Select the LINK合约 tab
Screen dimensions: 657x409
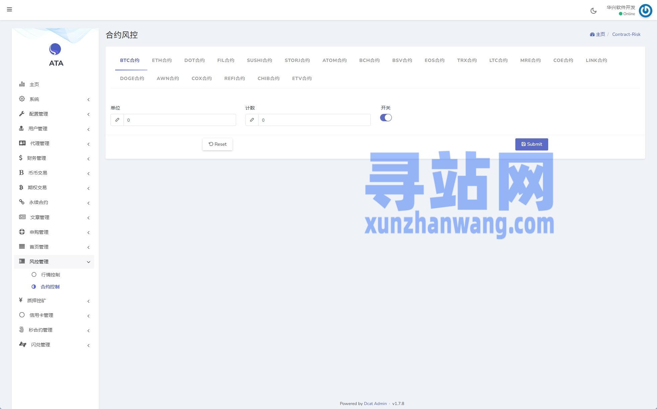596,60
